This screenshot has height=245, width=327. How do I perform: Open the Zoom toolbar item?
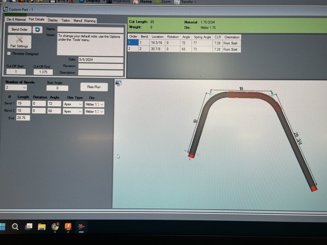coord(163,2)
